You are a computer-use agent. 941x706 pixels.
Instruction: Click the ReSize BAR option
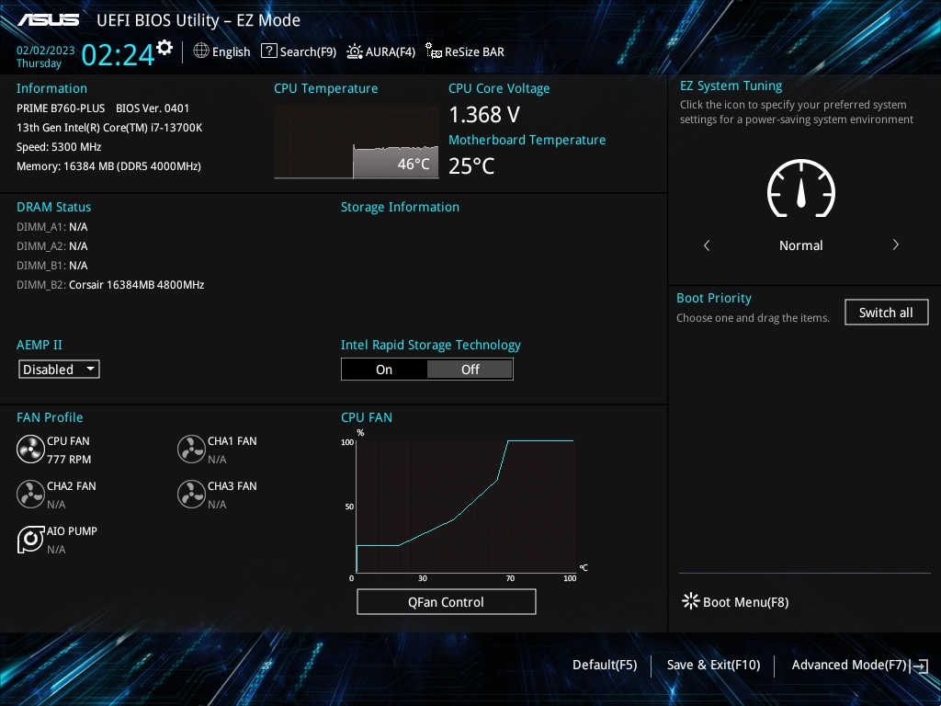coord(464,51)
